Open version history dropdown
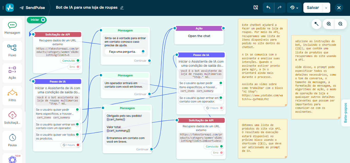The image size is (350, 163). pyautogui.click(x=294, y=8)
